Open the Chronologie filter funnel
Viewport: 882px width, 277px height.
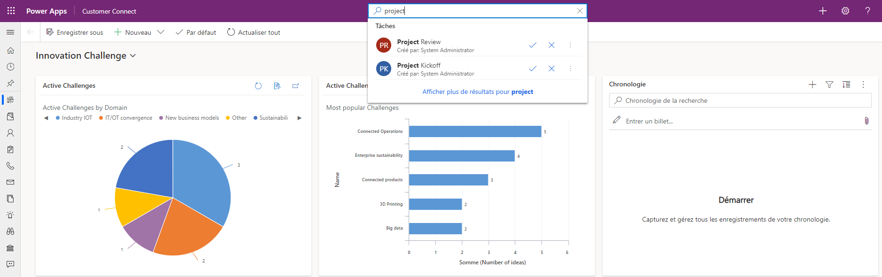pos(829,85)
